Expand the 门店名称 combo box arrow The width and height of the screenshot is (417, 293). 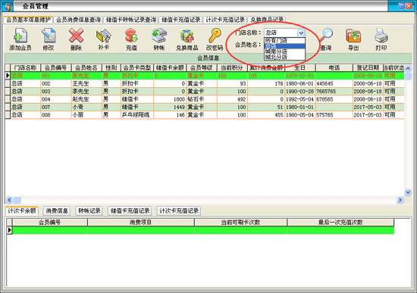[301, 33]
